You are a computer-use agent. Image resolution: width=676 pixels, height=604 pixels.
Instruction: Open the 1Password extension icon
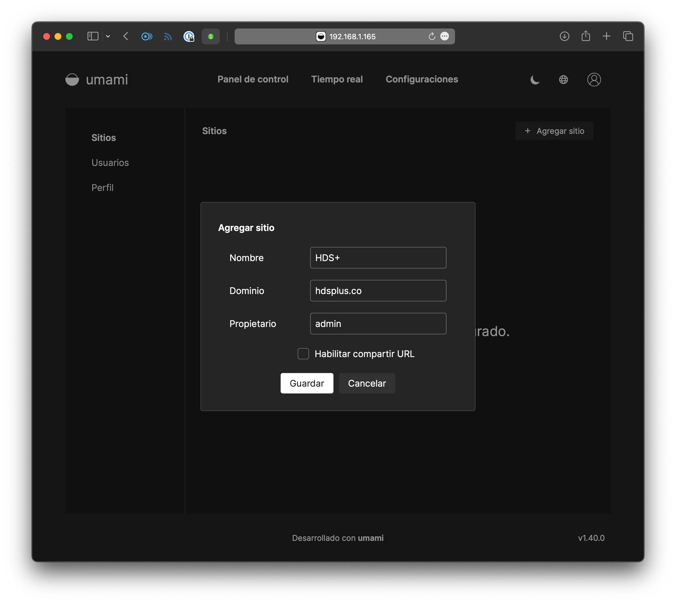click(x=189, y=36)
